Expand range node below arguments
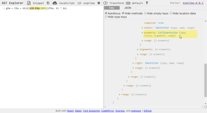207x113 pixels. [x=138, y=54]
